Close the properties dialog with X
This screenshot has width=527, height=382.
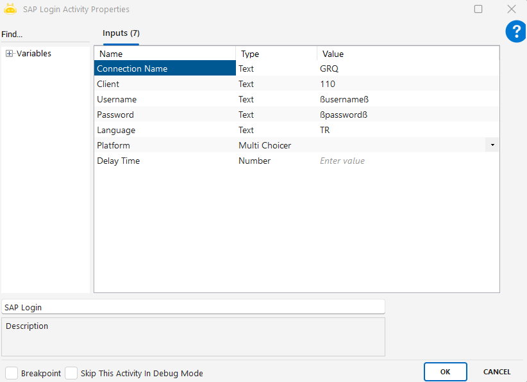(x=511, y=9)
